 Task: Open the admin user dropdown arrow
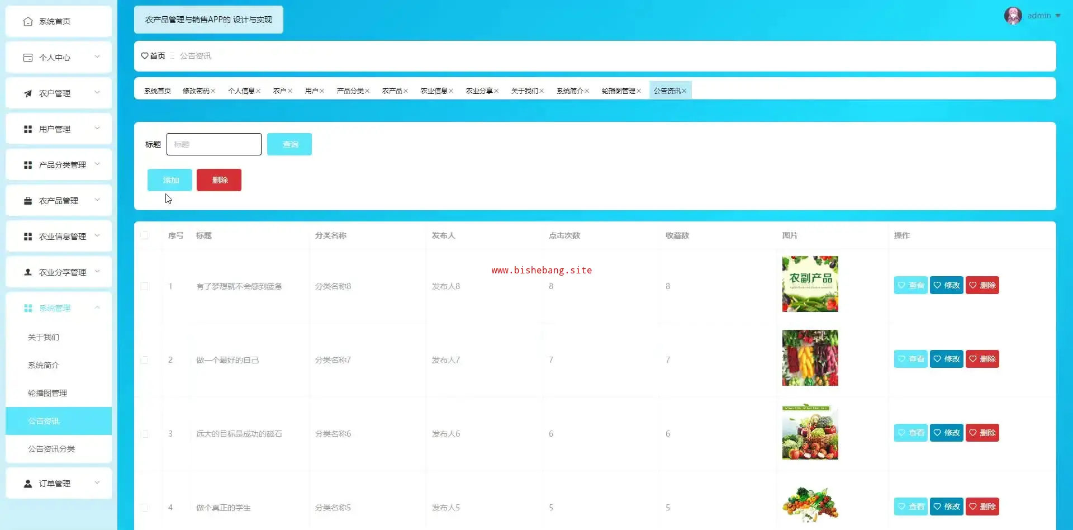tap(1058, 16)
